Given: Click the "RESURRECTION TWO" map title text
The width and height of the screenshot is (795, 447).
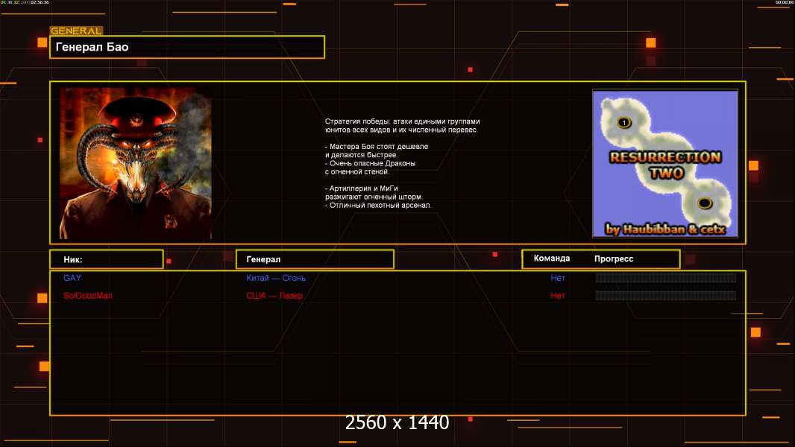Looking at the screenshot, I should 666,165.
